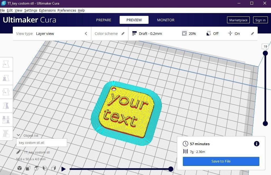Edit color scheme pencil icon
This screenshot has width=271, height=175.
123,33
